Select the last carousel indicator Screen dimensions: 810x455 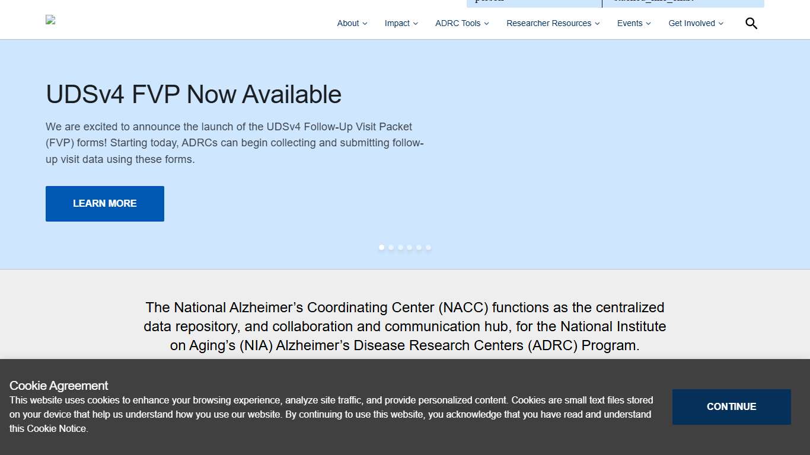coord(429,248)
